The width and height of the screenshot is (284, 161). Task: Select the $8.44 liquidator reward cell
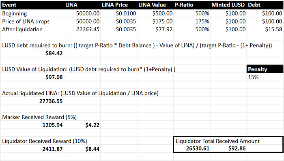pos(82,149)
